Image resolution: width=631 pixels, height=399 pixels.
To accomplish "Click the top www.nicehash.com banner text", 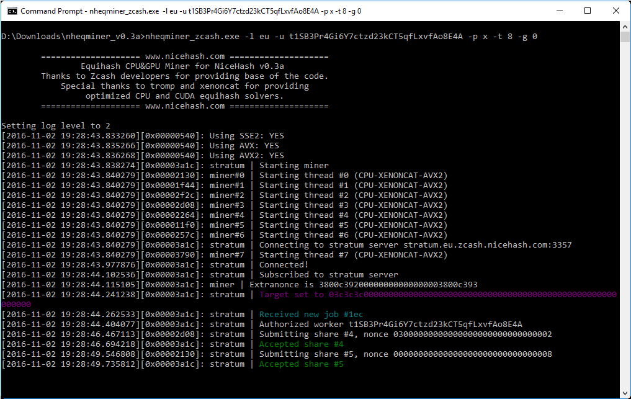I will coord(184,56).
